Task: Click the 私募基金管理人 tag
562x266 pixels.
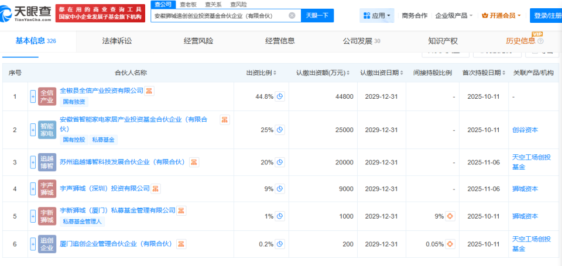Action: coord(82,222)
